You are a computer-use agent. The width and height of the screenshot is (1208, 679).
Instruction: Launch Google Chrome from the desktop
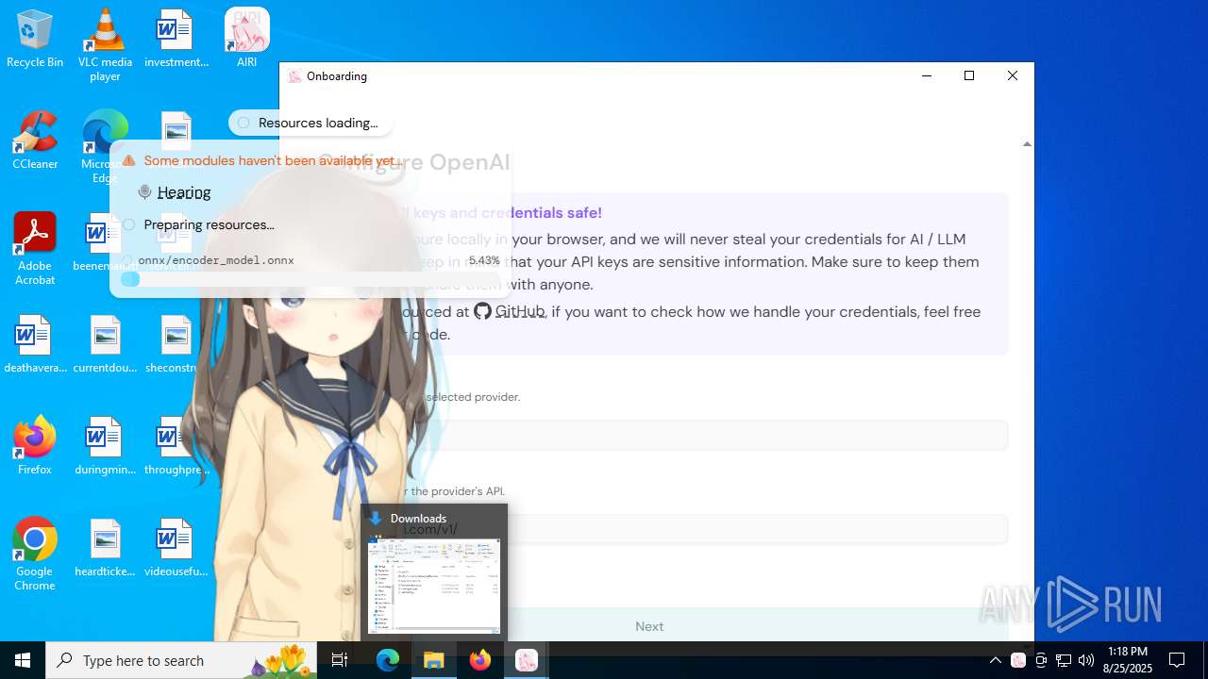35,555
